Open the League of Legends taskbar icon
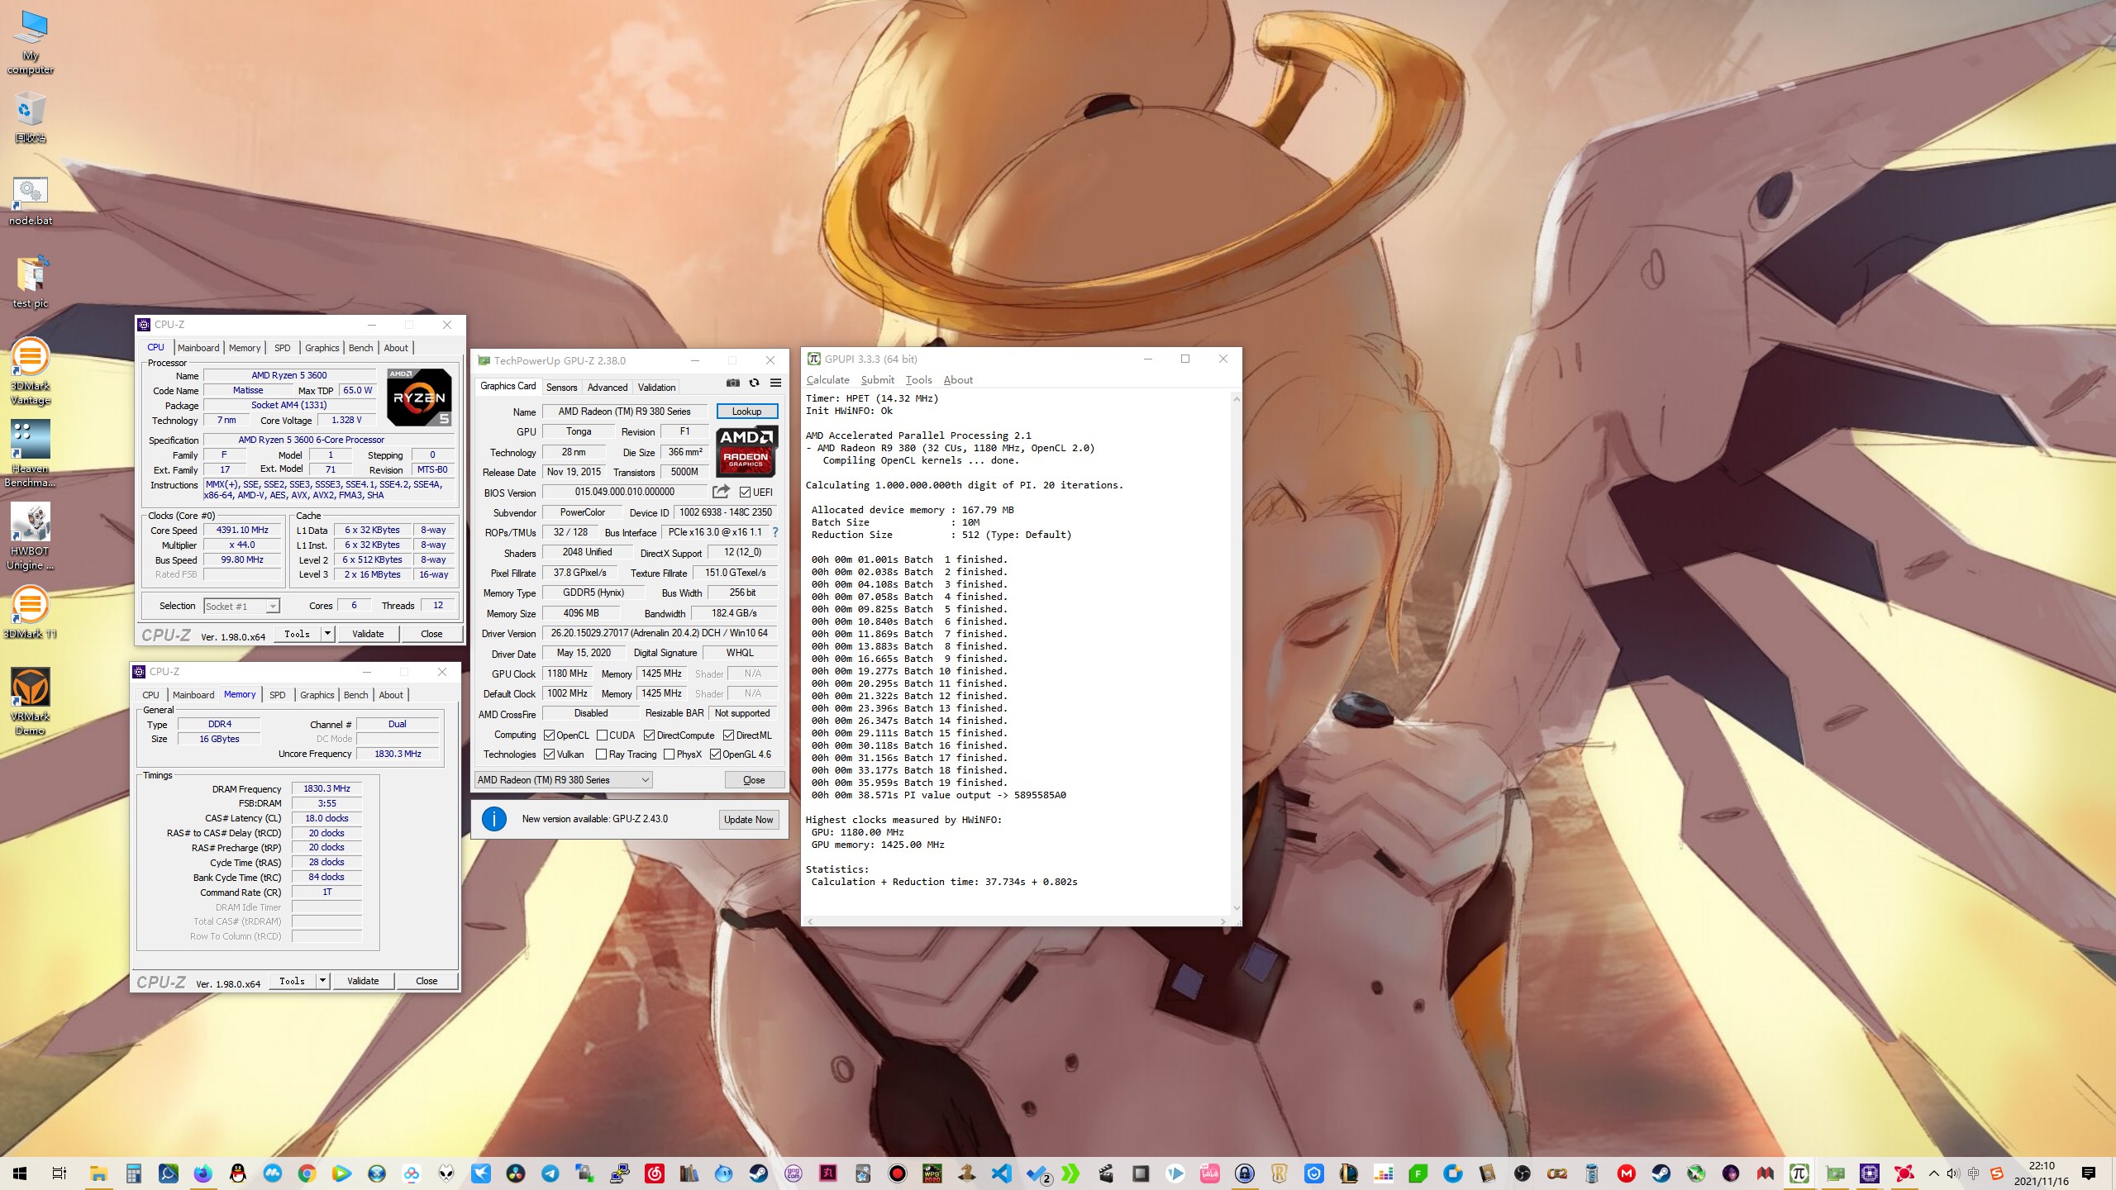This screenshot has width=2116, height=1190. 1348,1173
